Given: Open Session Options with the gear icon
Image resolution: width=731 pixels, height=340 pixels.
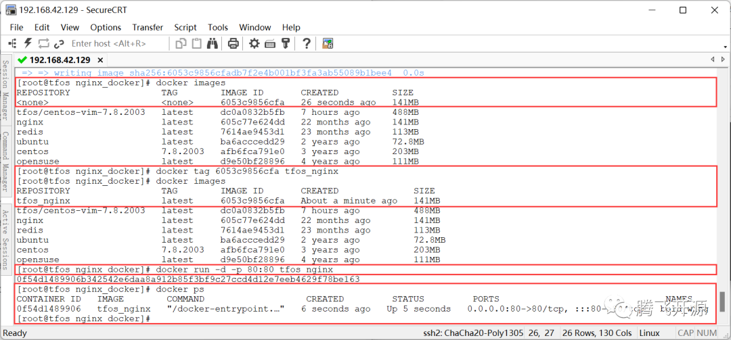Looking at the screenshot, I should [254, 43].
